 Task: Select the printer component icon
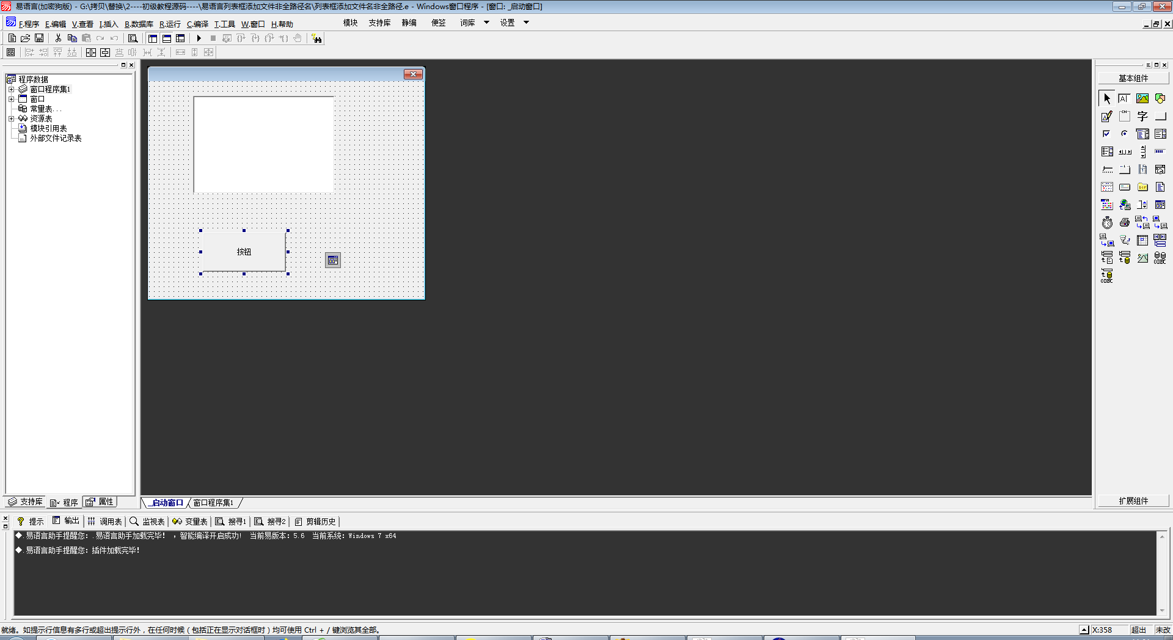click(x=1124, y=223)
